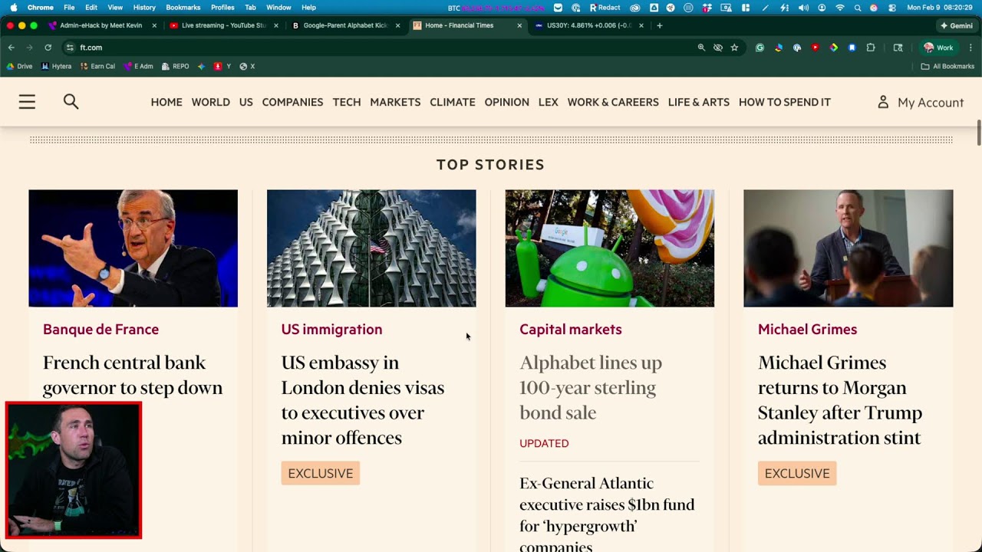The width and height of the screenshot is (982, 552).
Task: Open the Android statue photo thumbnail
Action: [x=610, y=248]
